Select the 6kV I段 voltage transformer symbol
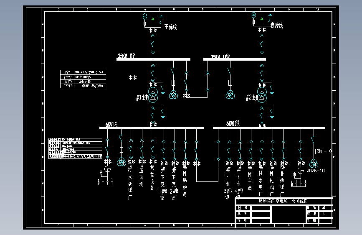The image size is (362, 235). (x=122, y=162)
